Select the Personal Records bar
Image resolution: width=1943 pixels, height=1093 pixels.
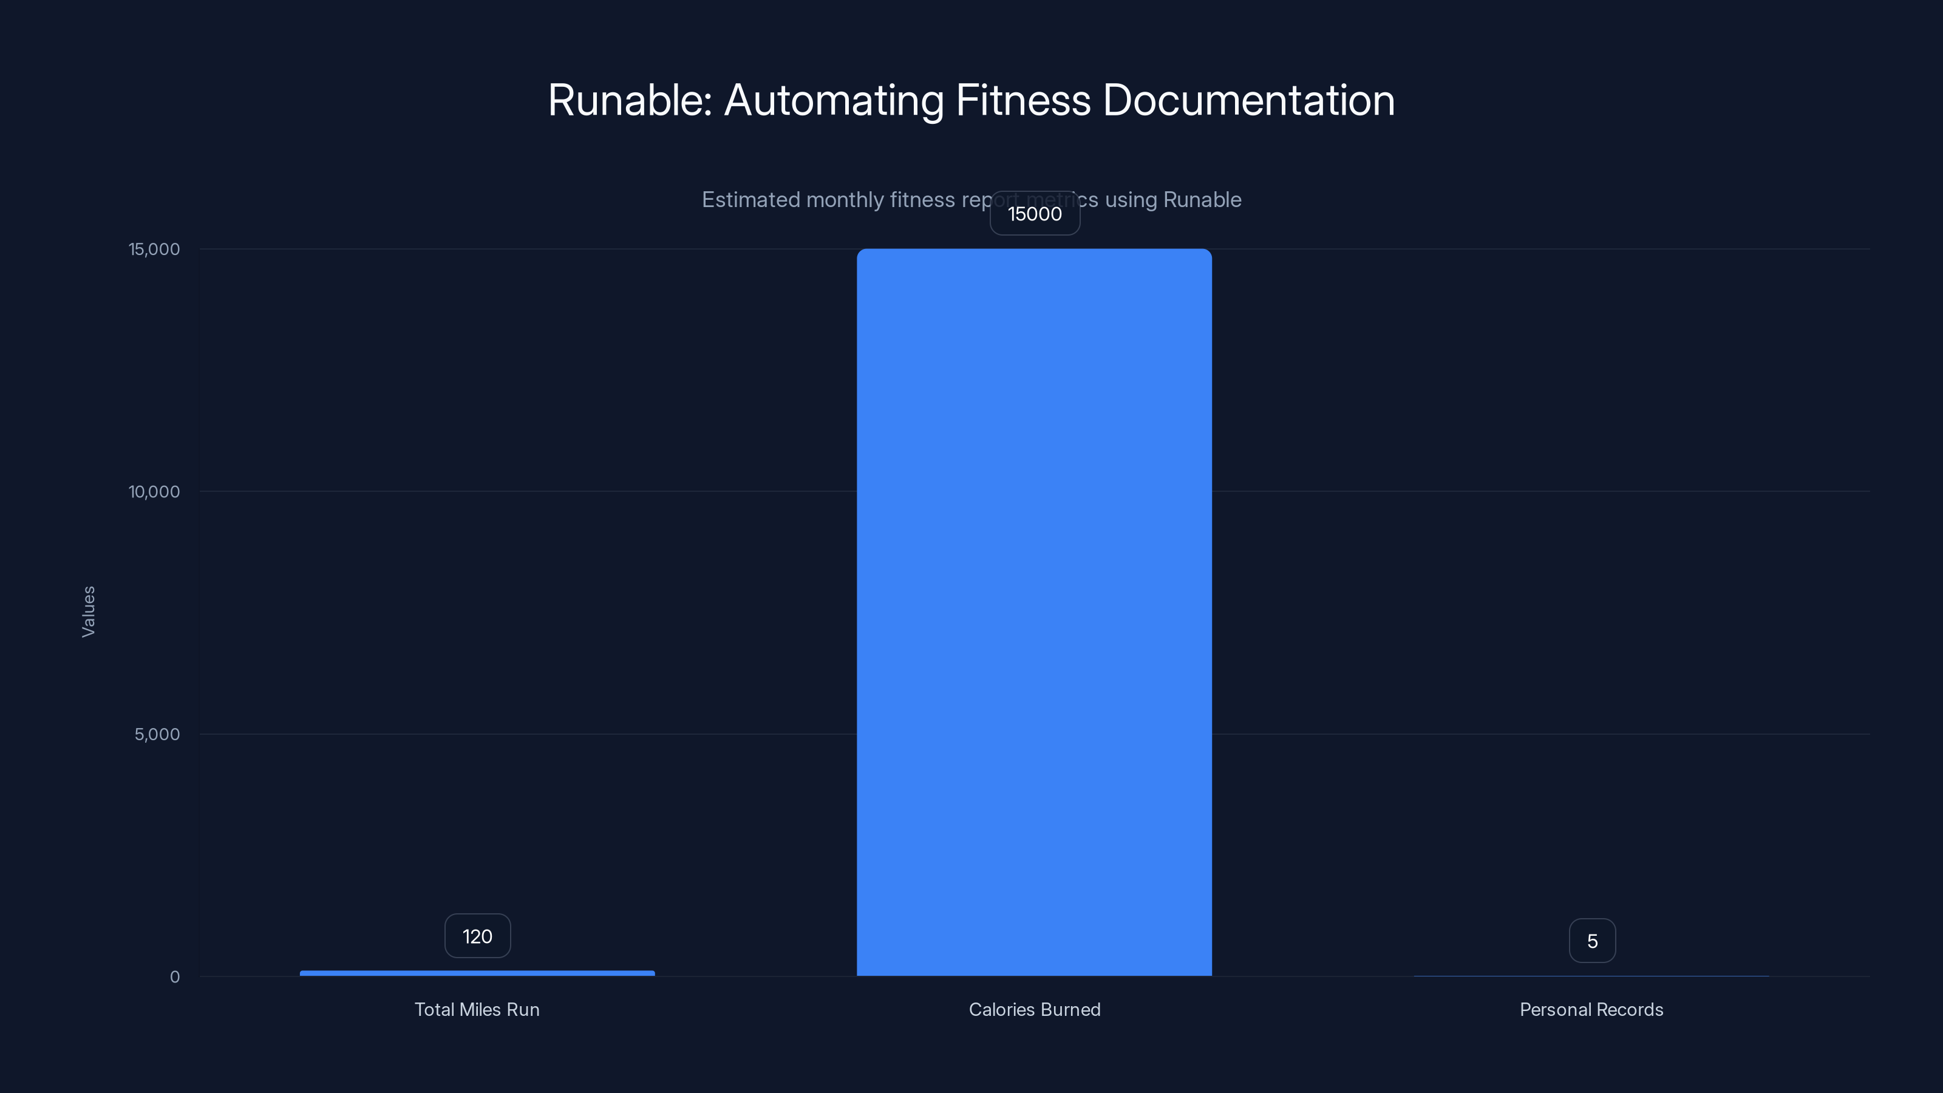click(1591, 975)
